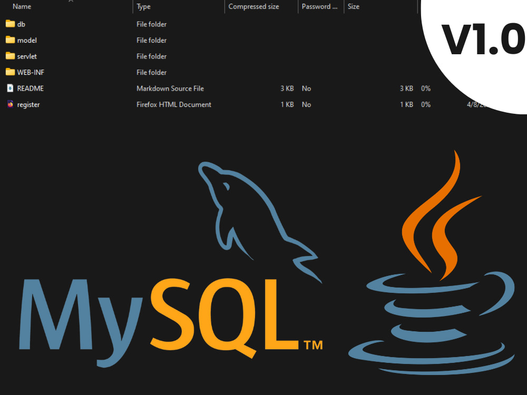Open the WEB-INF folder icon
Screen dimensions: 527x395
pyautogui.click(x=11, y=72)
